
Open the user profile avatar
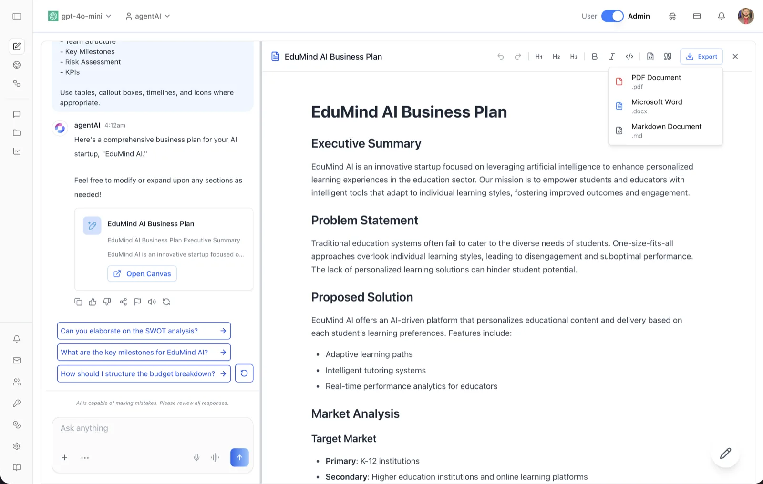coord(746,16)
